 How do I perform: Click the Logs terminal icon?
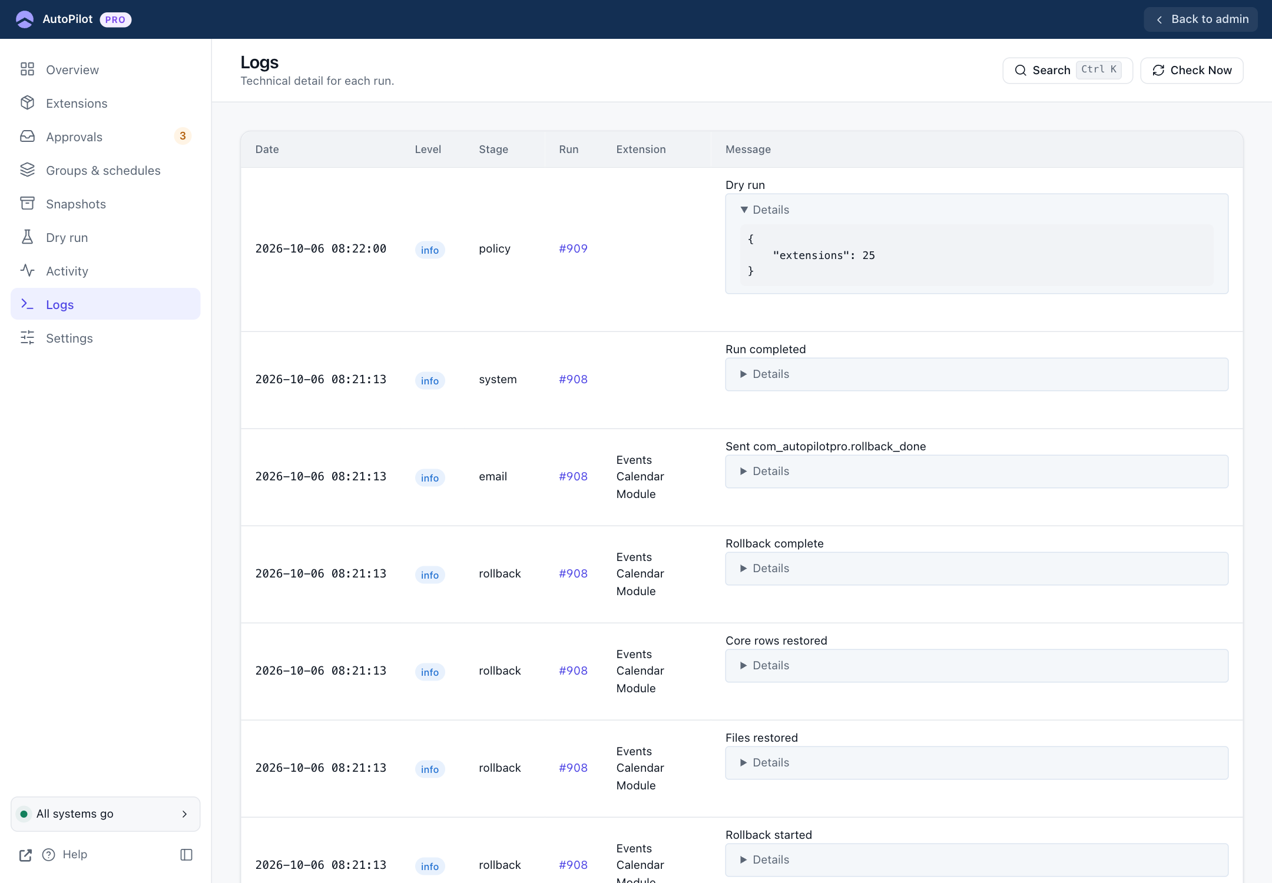click(x=27, y=304)
